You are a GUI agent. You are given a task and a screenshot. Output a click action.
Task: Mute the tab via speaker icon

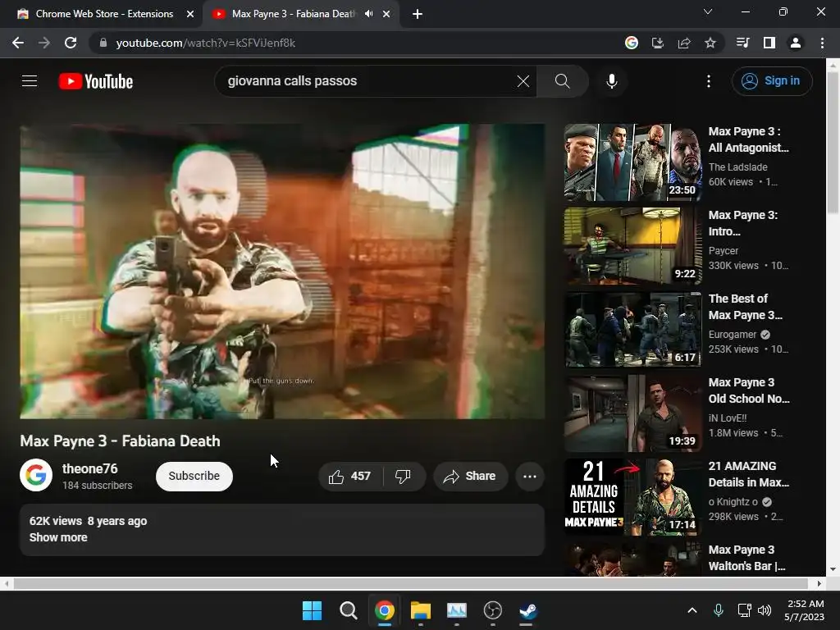368,14
